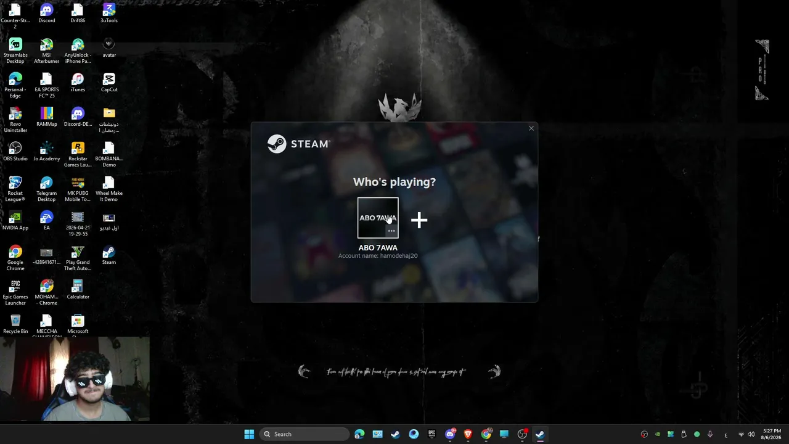Open the Microsoft Store desktop shortcut

pyautogui.click(x=78, y=326)
